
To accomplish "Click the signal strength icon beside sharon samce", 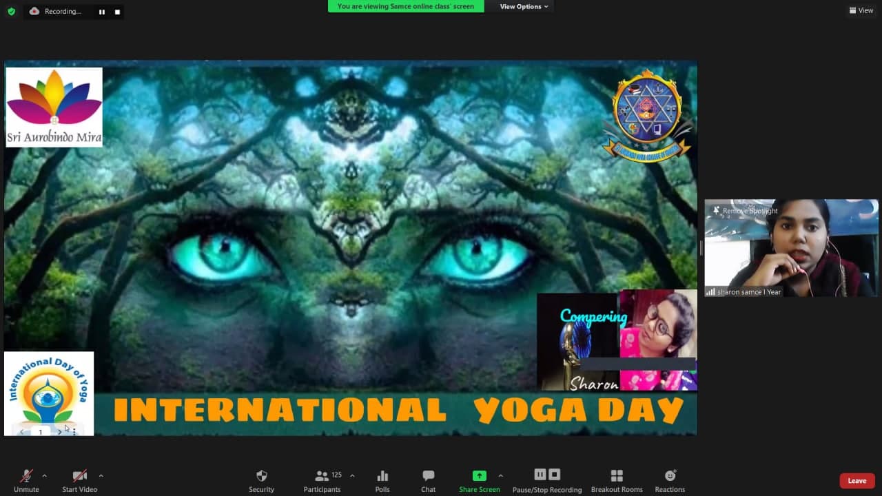I will [x=710, y=292].
